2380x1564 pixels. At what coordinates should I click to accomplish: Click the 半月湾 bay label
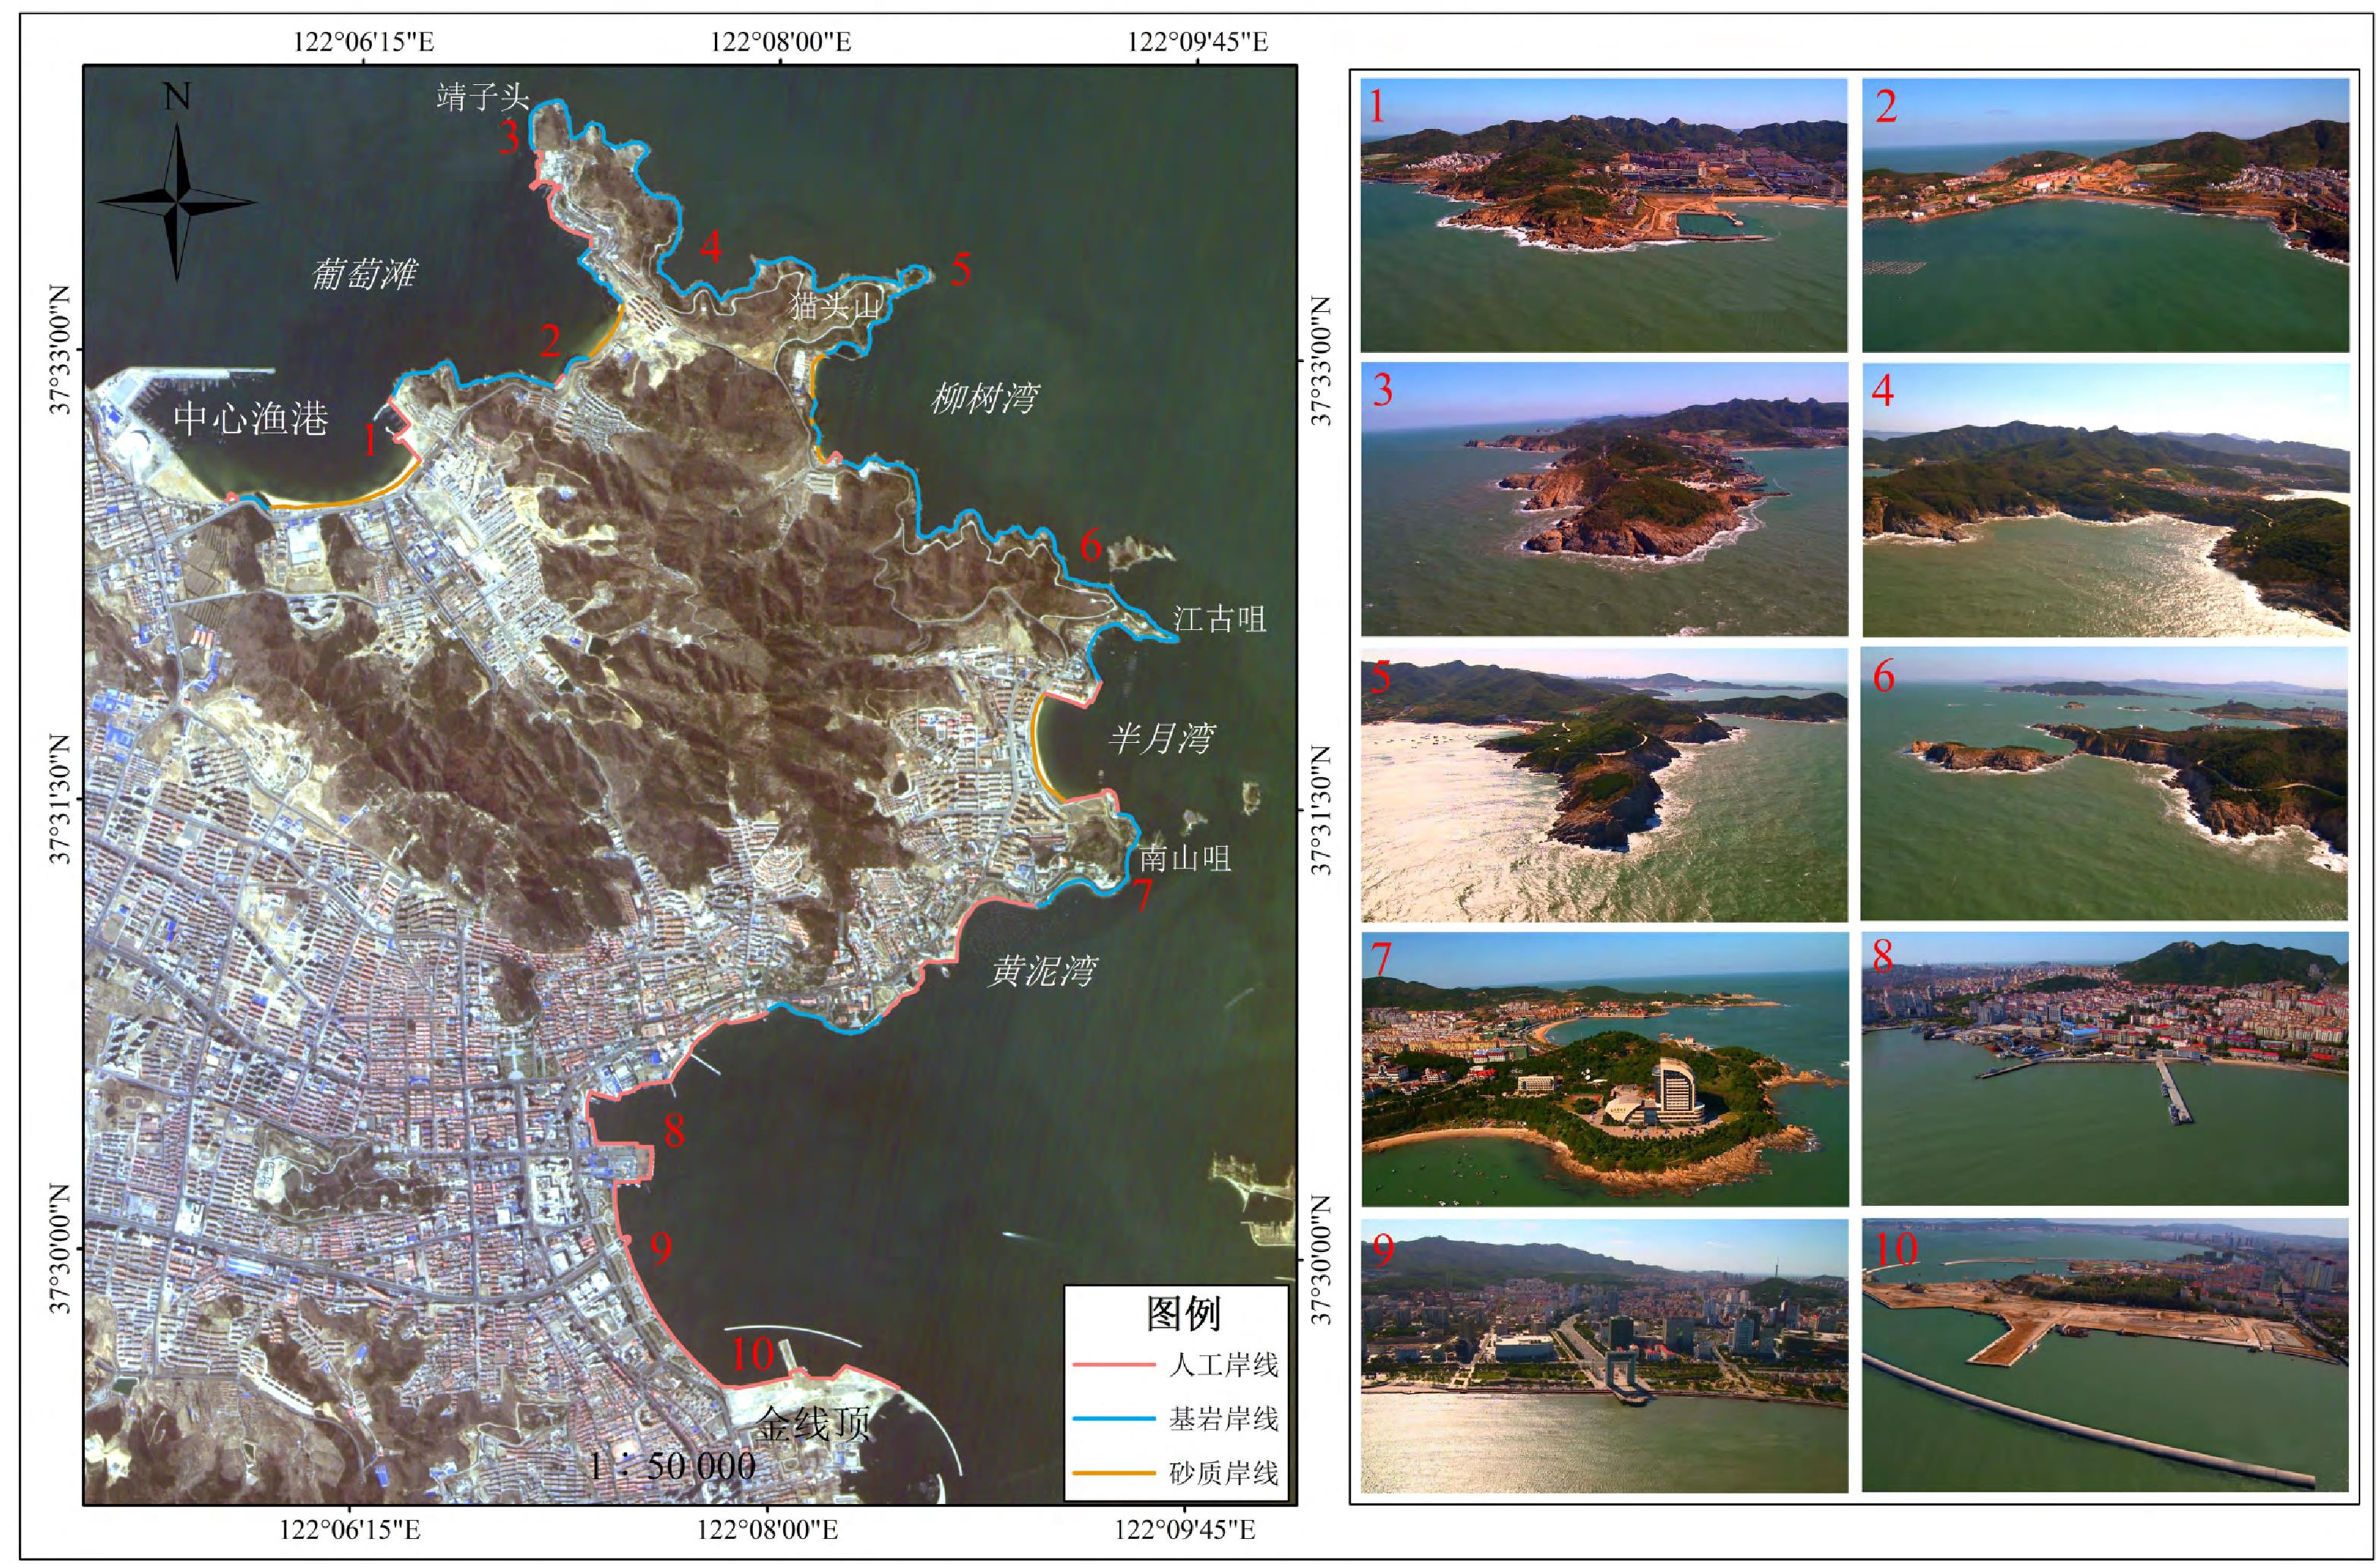click(x=1161, y=738)
